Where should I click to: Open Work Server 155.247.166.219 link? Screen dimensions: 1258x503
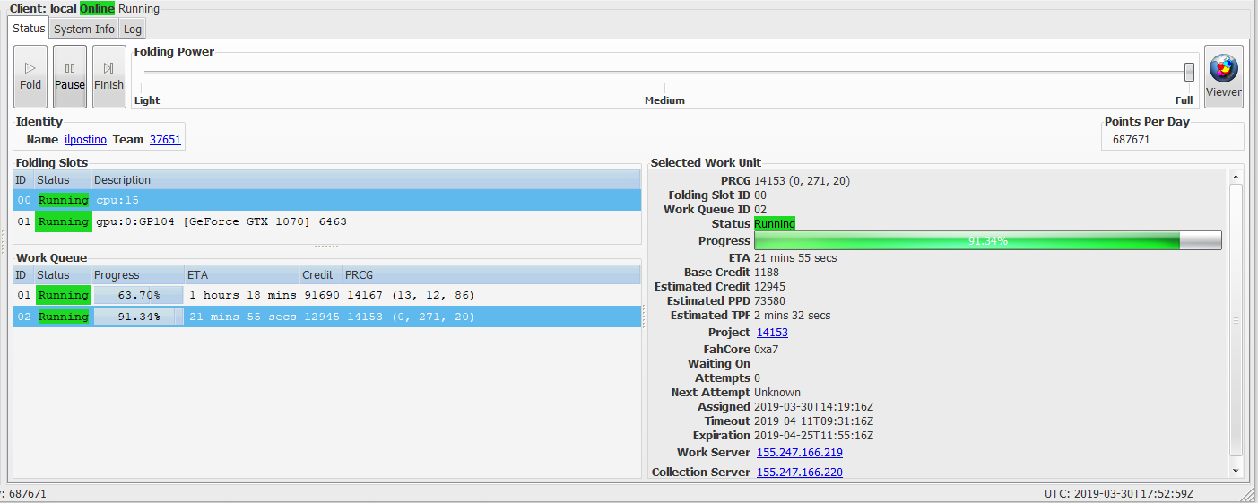[x=800, y=453]
